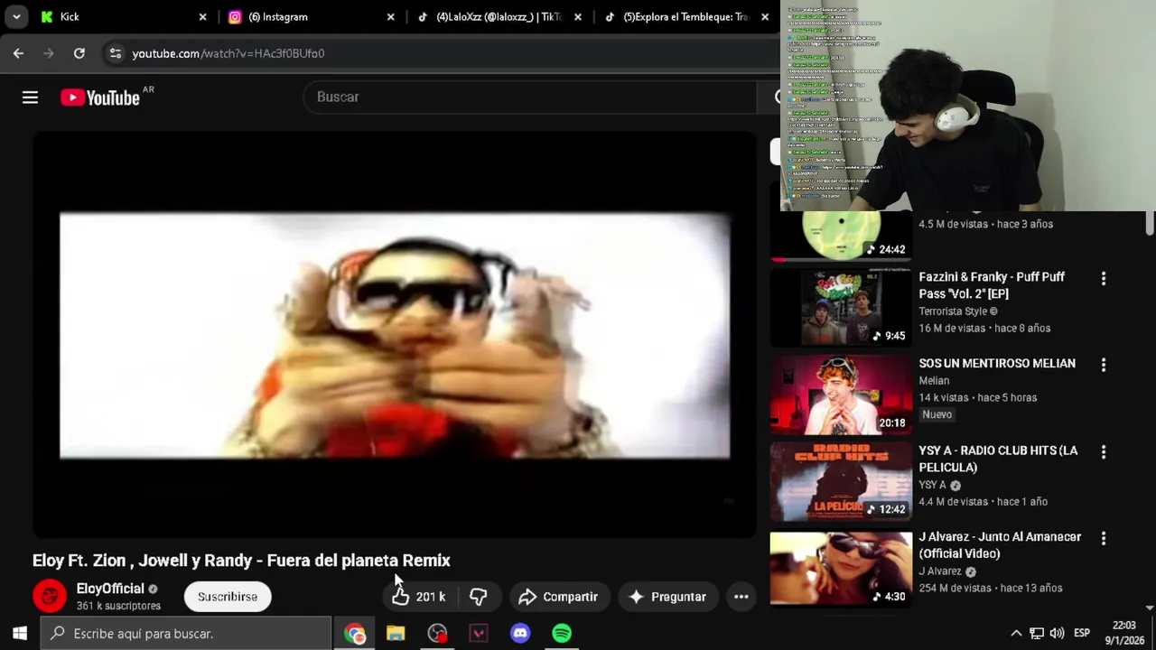This screenshot has height=650, width=1156.
Task: Open options for SOS UN MENTIROSO MELIAN video
Action: click(x=1103, y=365)
